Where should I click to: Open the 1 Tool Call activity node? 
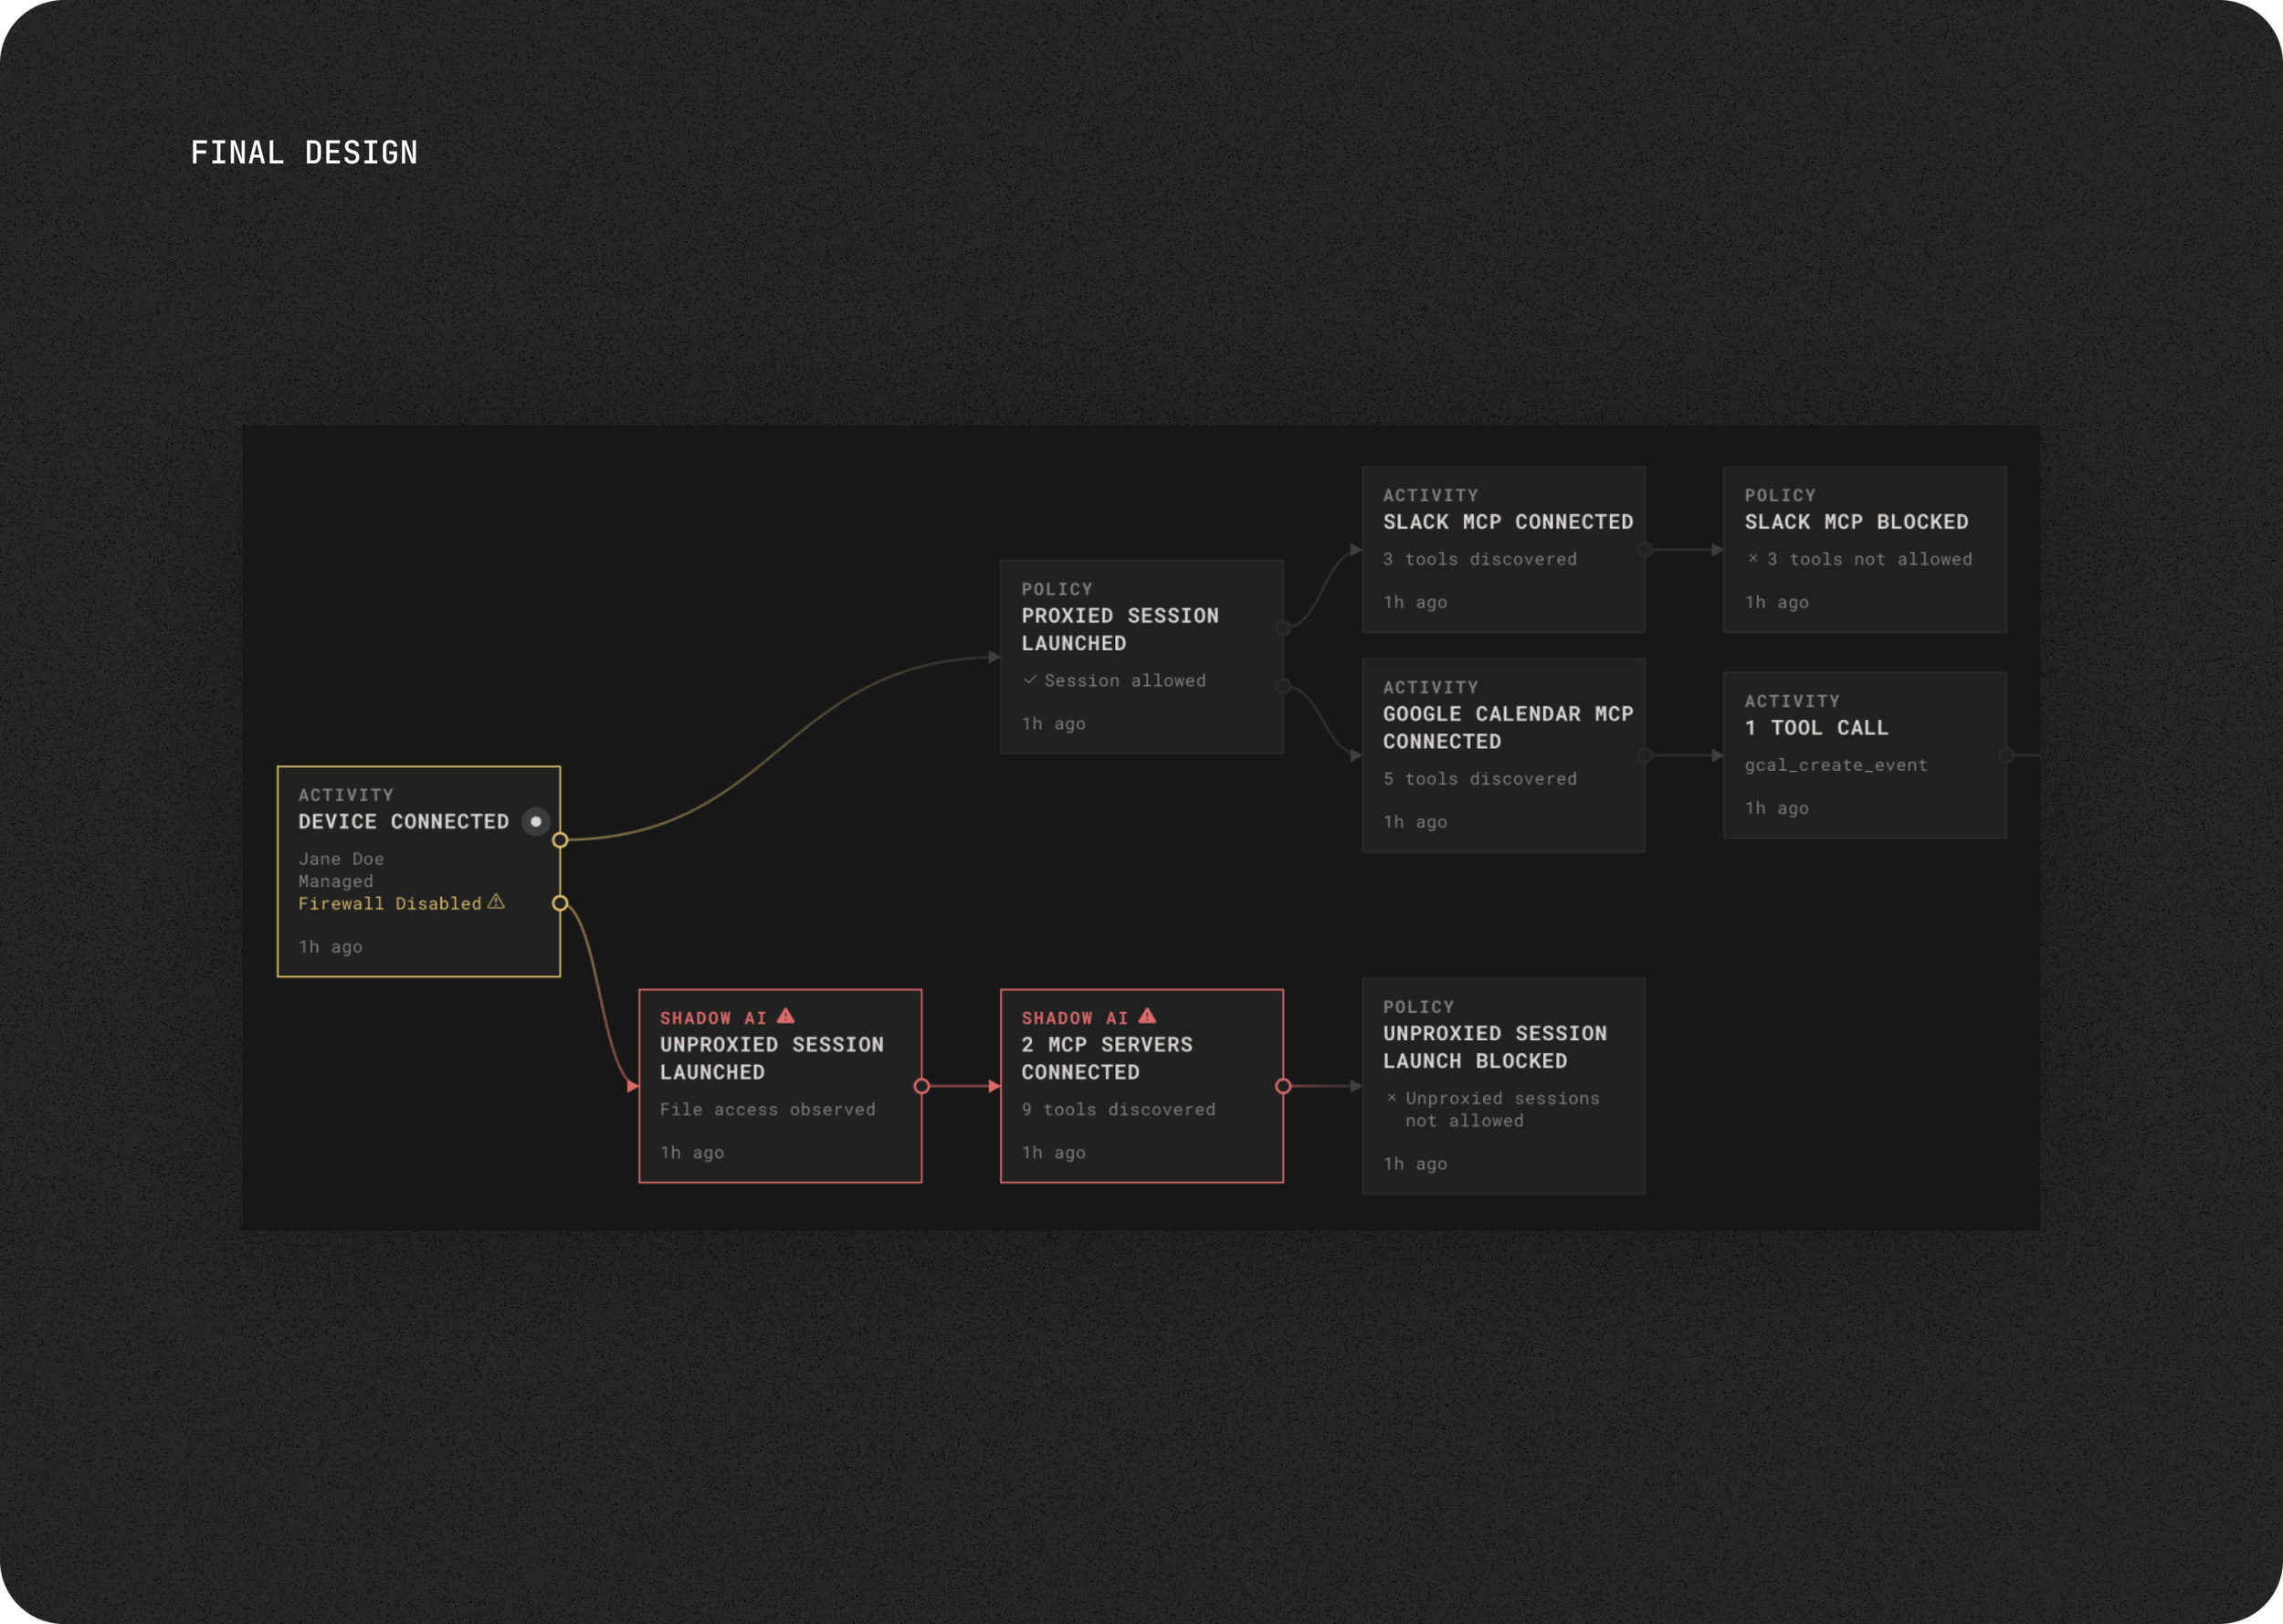(1864, 755)
